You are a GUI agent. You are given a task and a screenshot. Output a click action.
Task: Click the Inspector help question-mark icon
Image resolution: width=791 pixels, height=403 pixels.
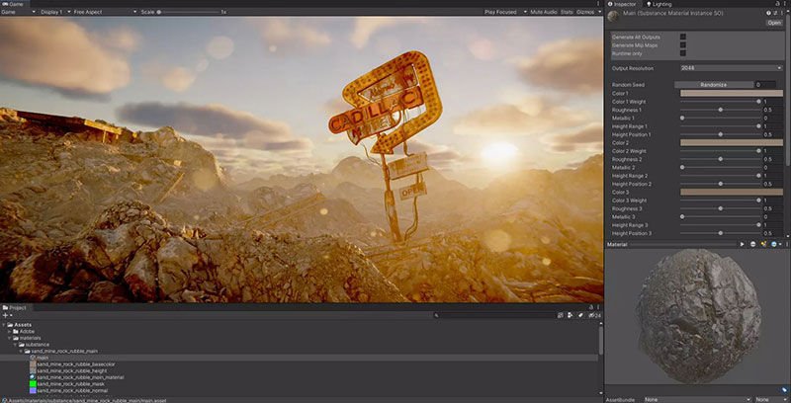point(768,13)
